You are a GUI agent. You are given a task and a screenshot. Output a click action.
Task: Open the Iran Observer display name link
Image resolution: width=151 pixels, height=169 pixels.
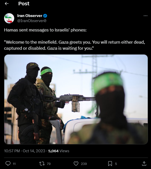coord(30,16)
